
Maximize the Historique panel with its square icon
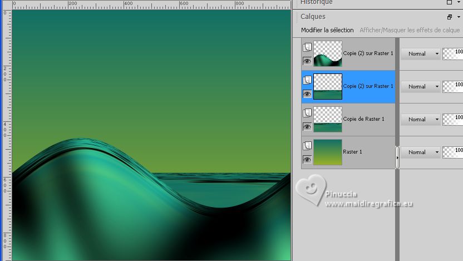tap(449, 2)
